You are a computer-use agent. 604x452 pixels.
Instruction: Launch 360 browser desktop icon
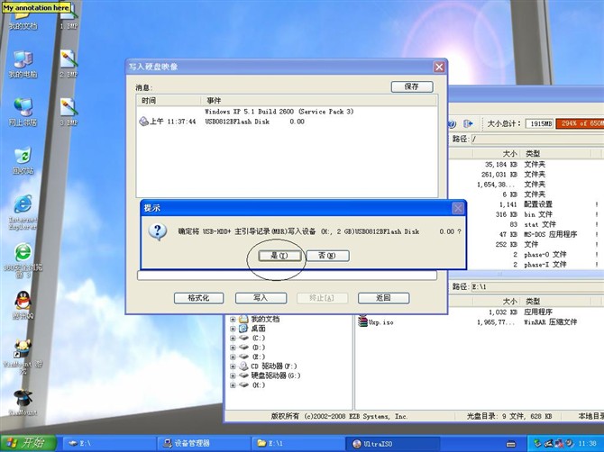(x=23, y=254)
